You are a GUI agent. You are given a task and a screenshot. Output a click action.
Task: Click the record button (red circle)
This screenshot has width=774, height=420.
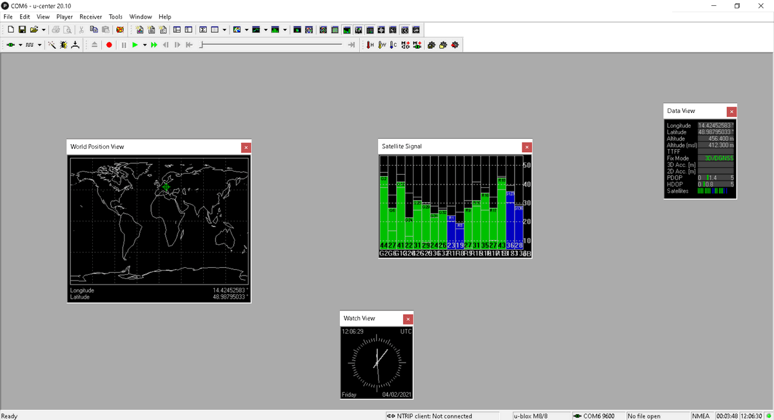click(x=109, y=45)
